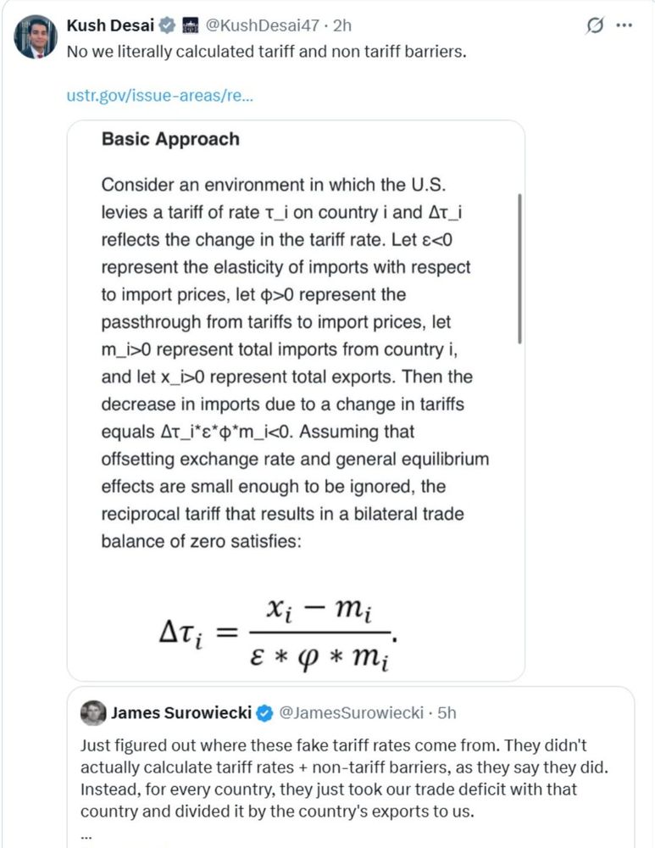The image size is (655, 848).
Task: Open Kush Desai's profile picture
Action: coord(35,38)
